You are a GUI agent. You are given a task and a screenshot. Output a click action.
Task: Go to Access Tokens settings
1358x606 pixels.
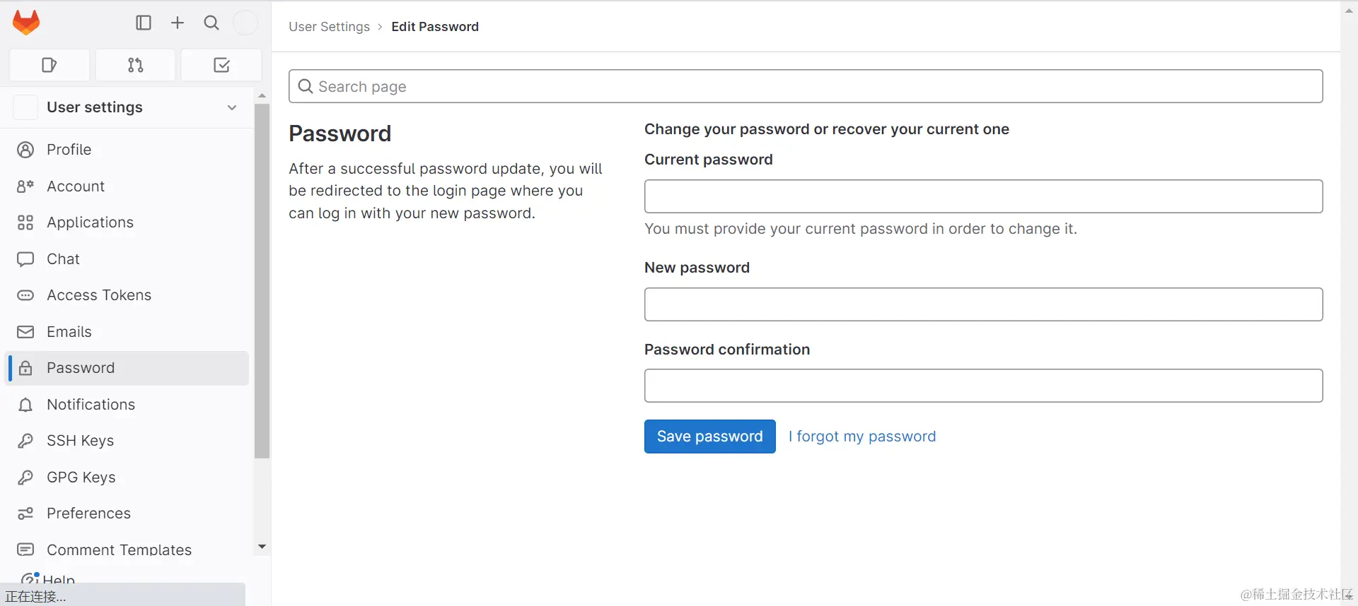coord(99,295)
